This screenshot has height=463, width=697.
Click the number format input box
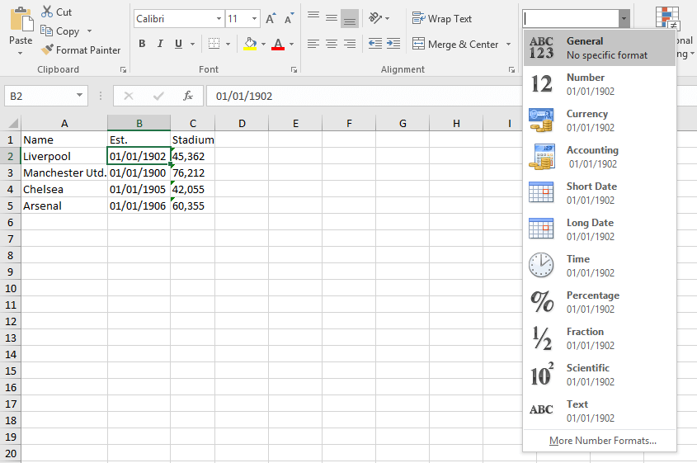(571, 19)
